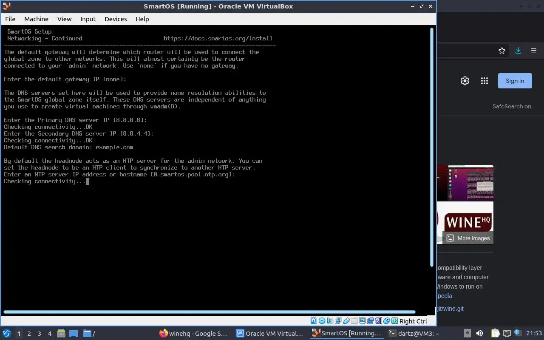Open the root folder launcher in taskbar
The width and height of the screenshot is (544, 340).
tap(88, 333)
